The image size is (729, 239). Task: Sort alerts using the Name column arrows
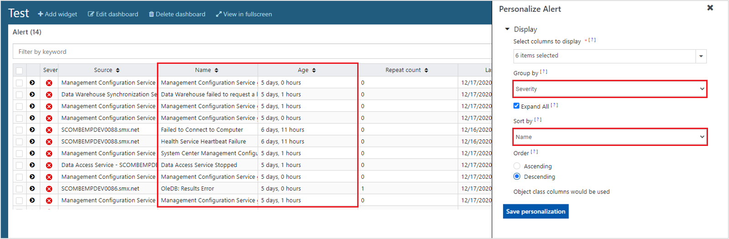216,70
